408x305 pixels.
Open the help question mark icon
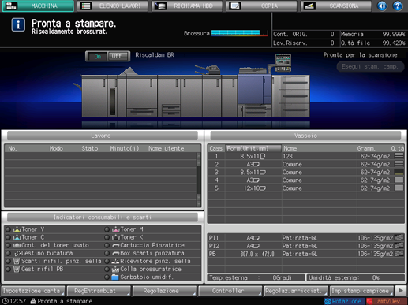coord(398,6)
